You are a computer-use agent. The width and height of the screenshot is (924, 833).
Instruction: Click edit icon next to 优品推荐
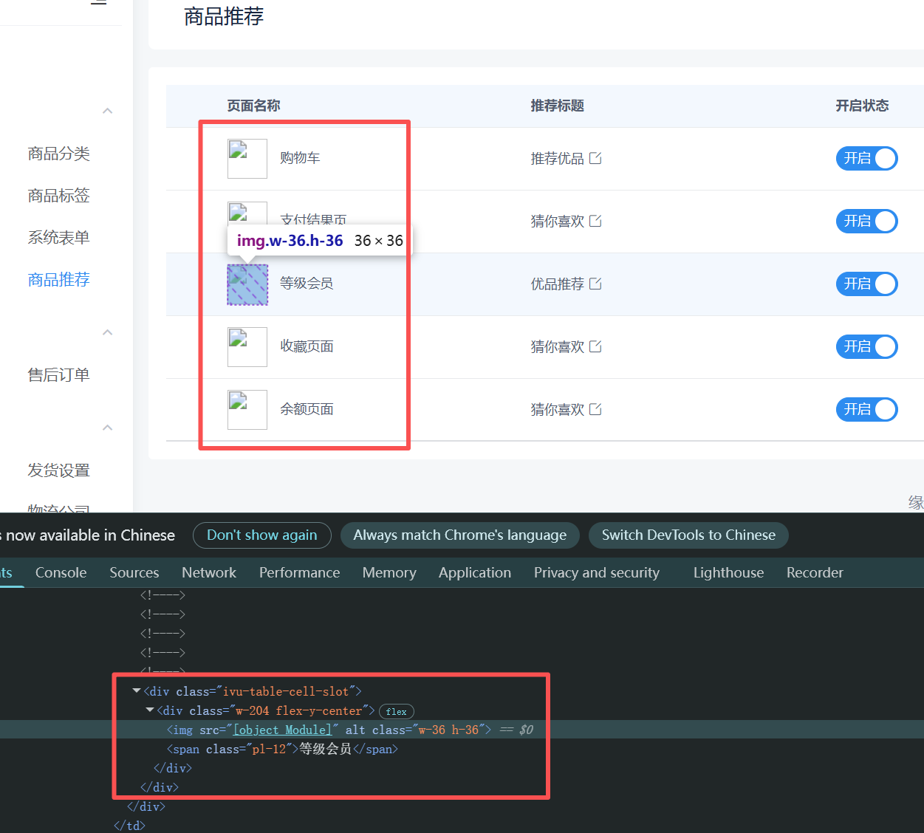595,284
